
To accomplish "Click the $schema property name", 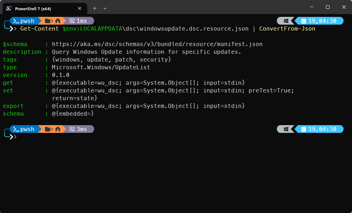I will [x=15, y=44].
